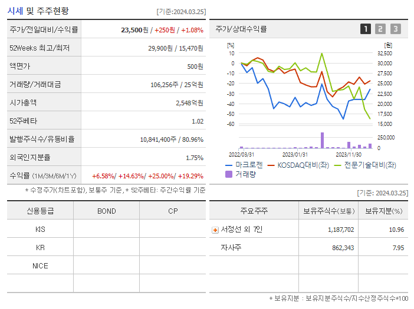Screen dimensions: 414x309
Task: Click the 1M return +6.58%
Action: [x=103, y=176]
